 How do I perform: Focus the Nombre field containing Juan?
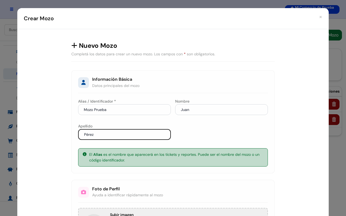click(221, 110)
